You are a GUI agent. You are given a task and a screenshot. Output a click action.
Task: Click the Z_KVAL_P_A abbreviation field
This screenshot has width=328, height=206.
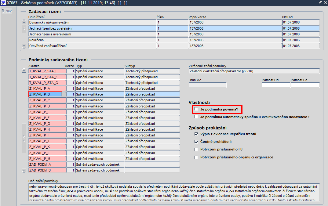tap(47, 89)
